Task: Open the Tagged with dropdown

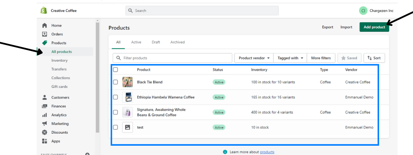Action: tap(290, 58)
